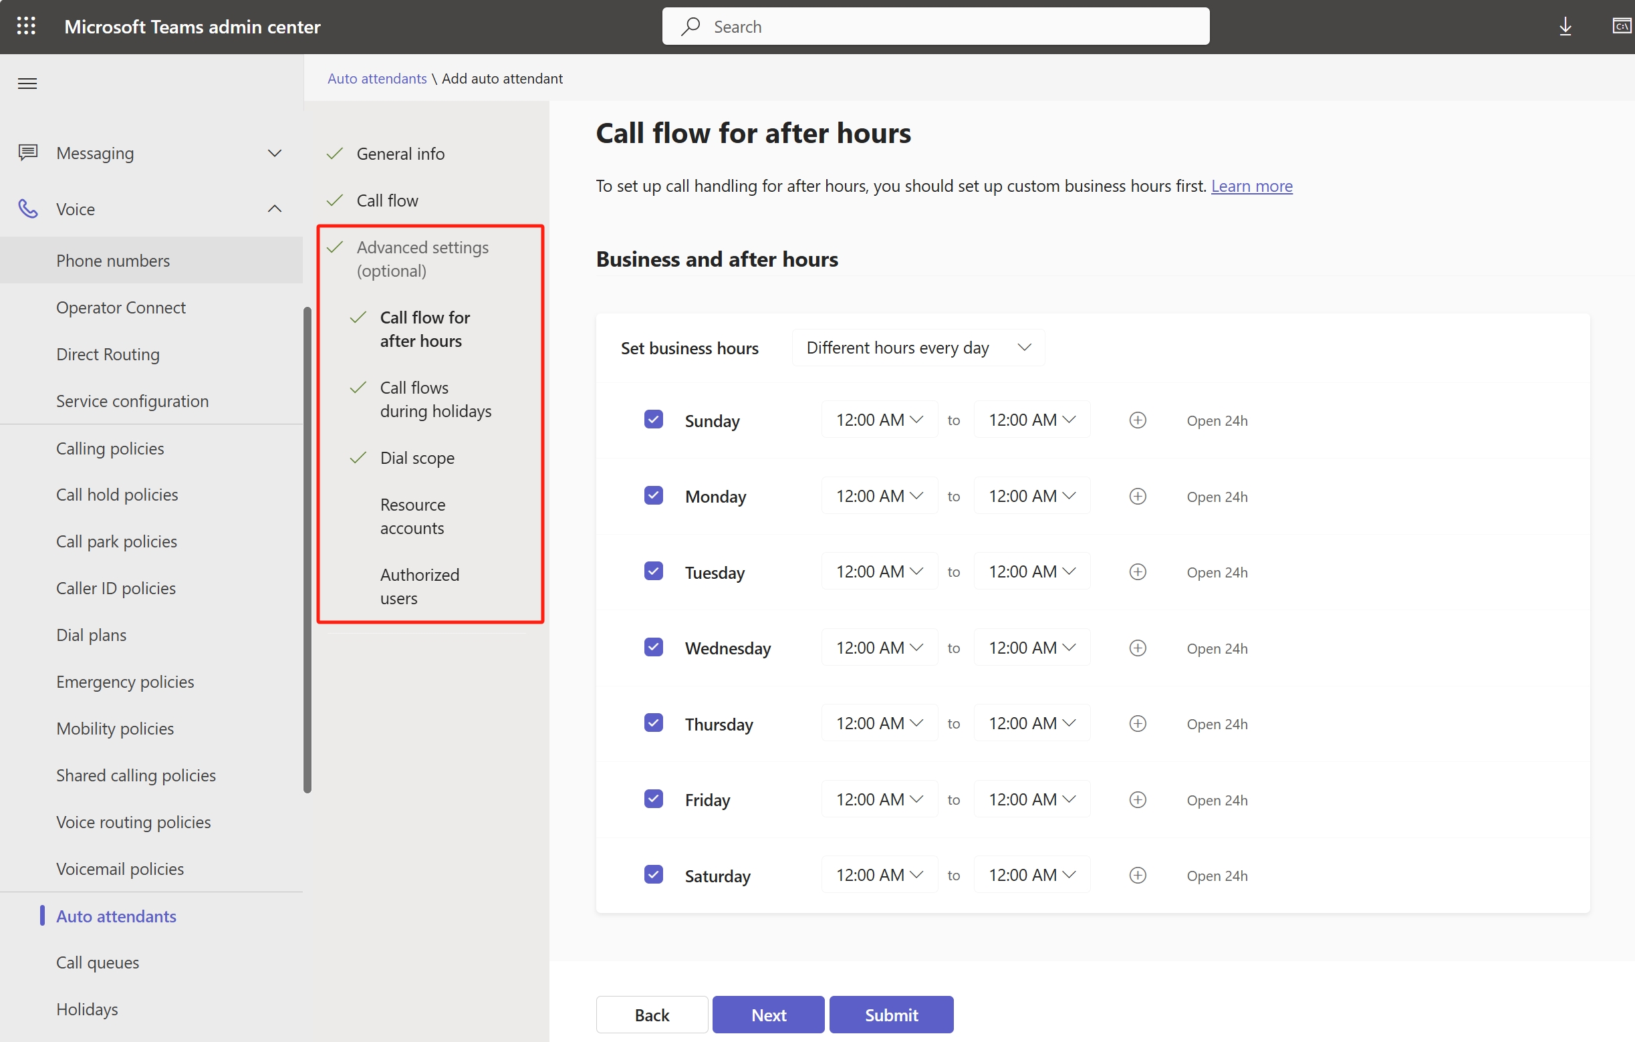Click the sidebar vertical scrollbar
Image resolution: width=1635 pixels, height=1042 pixels.
click(307, 550)
